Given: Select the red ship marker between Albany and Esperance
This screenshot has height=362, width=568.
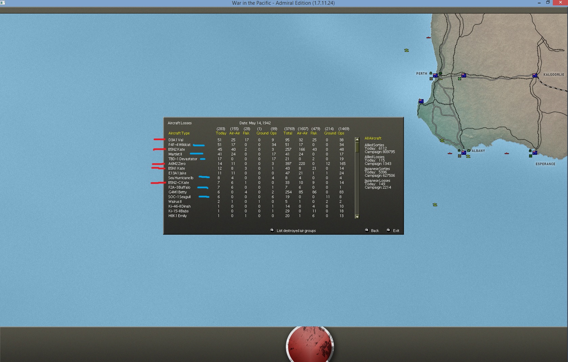Looking at the screenshot, I should (x=507, y=153).
